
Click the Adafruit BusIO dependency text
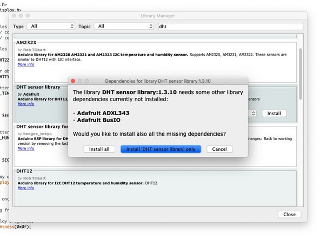[x=98, y=120]
